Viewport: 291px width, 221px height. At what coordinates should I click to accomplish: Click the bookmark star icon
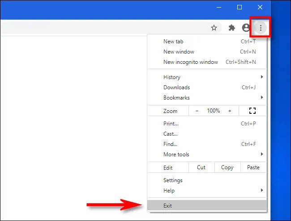pos(214,28)
